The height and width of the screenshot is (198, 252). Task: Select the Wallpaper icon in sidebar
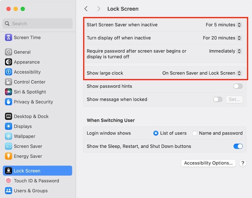click(9, 136)
